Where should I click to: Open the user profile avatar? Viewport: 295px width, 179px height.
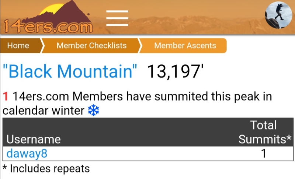pos(279,15)
